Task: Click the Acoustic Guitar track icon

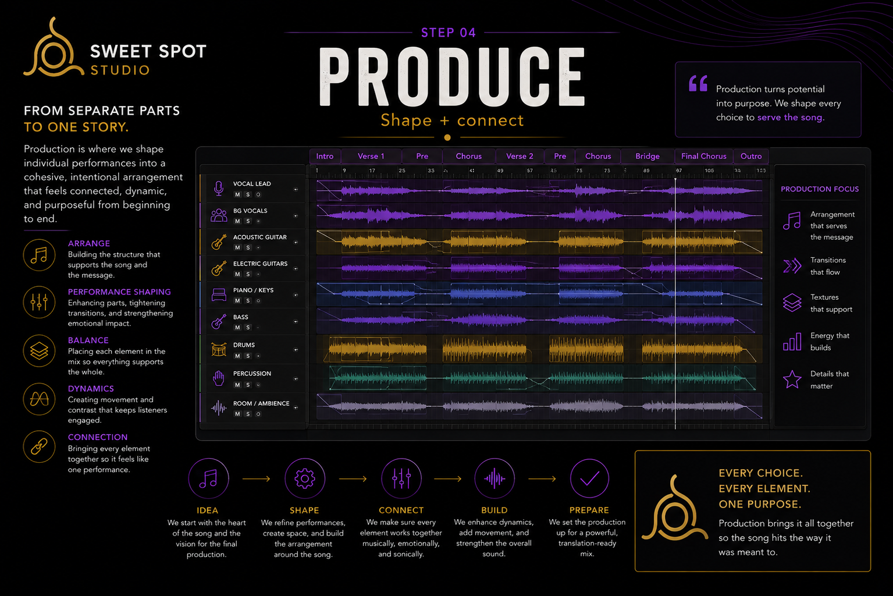Action: coord(219,242)
